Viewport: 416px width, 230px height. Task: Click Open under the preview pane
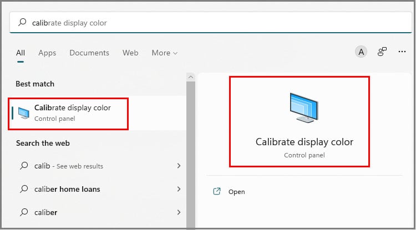click(x=237, y=192)
